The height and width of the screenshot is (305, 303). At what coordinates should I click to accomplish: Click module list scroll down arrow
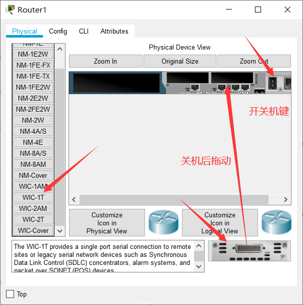point(60,231)
